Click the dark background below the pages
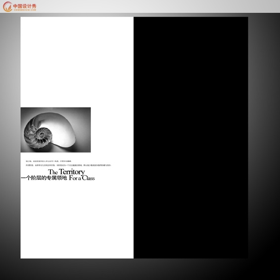280x280 pixels. [x=140, y=269]
